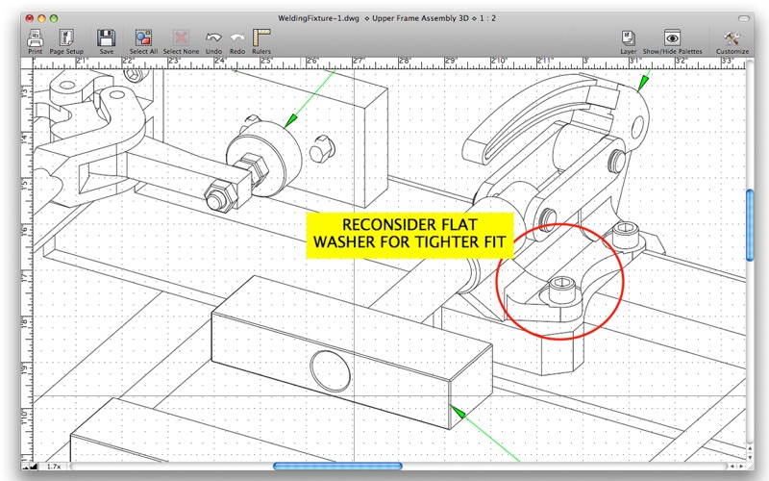Click the Print toolbar icon
The image size is (769, 481).
35,38
